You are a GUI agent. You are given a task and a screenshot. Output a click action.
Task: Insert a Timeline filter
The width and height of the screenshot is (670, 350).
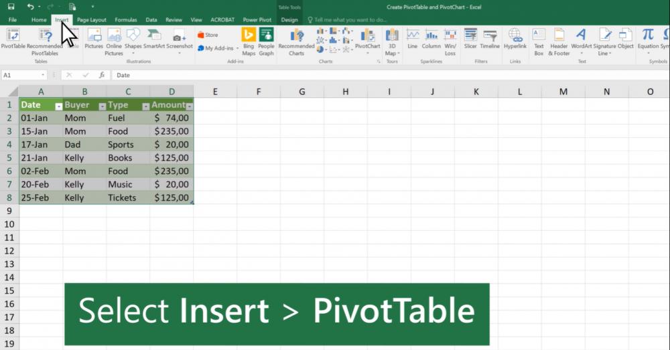[490, 39]
